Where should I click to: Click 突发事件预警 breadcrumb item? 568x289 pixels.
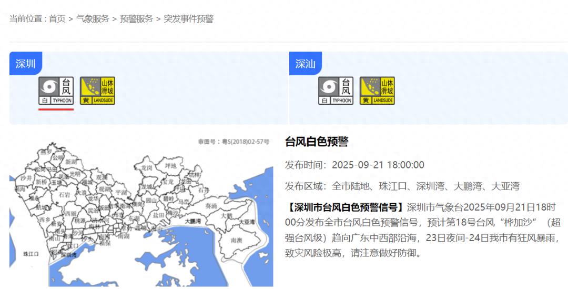tap(189, 19)
